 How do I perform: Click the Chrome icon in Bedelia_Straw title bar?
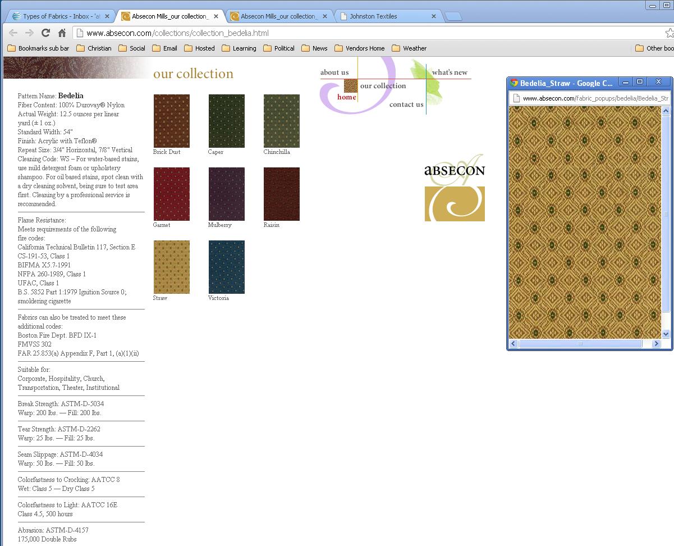click(513, 83)
